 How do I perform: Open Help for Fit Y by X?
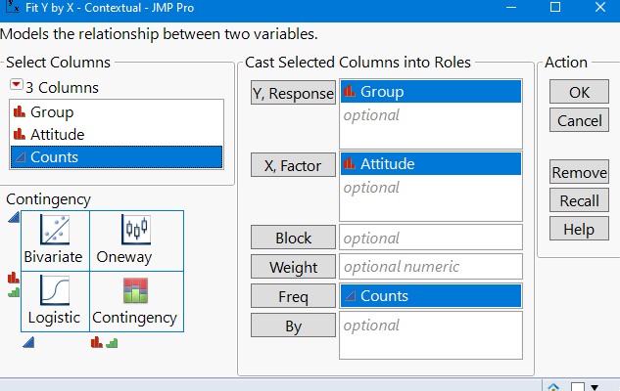pos(579,229)
